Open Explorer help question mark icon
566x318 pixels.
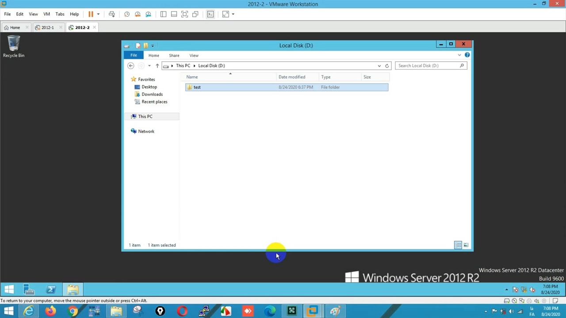coord(467,55)
